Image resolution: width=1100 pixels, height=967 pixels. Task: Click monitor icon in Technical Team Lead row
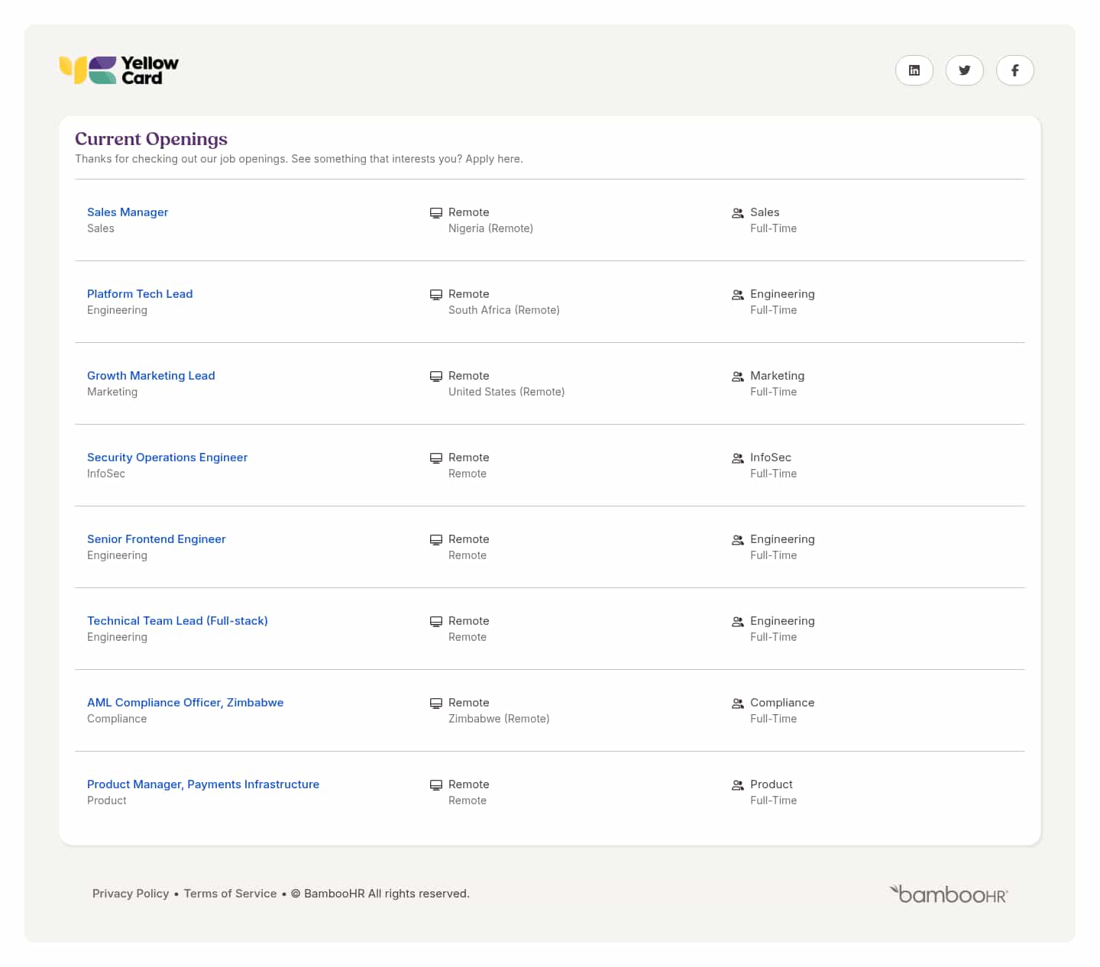click(436, 622)
